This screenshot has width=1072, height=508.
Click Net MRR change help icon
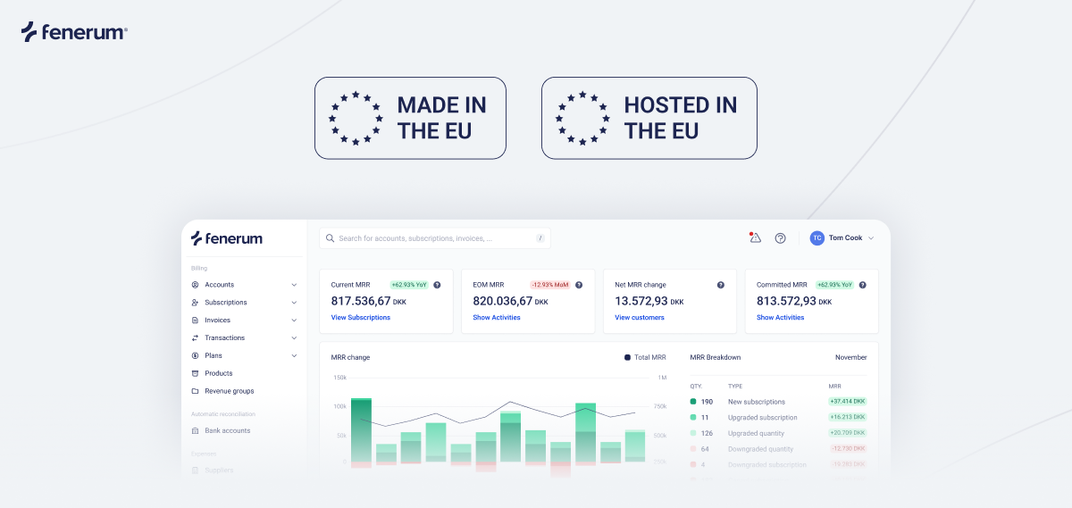[x=721, y=285]
